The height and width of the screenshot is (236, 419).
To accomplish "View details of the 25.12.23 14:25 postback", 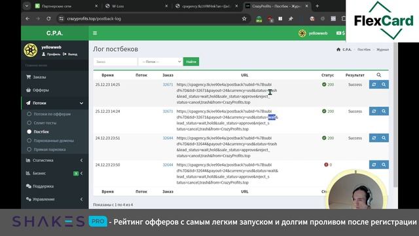I will [384, 85].
